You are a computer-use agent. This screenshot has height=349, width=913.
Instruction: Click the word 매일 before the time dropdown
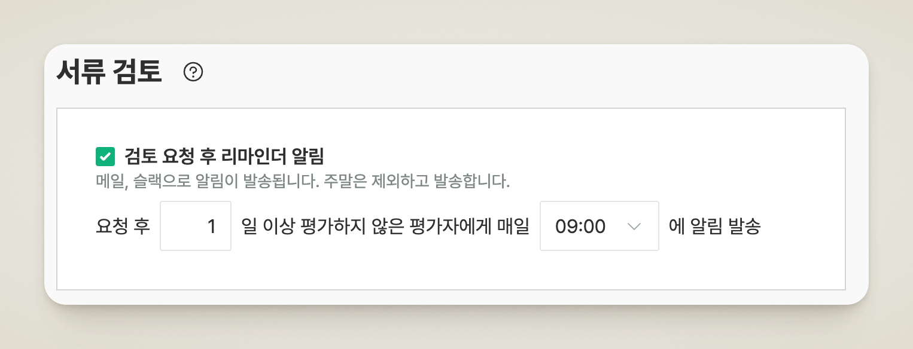[514, 226]
